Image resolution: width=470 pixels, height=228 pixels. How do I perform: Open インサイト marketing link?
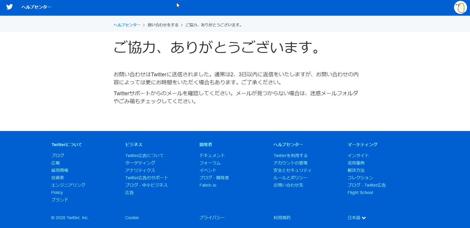[358, 156]
